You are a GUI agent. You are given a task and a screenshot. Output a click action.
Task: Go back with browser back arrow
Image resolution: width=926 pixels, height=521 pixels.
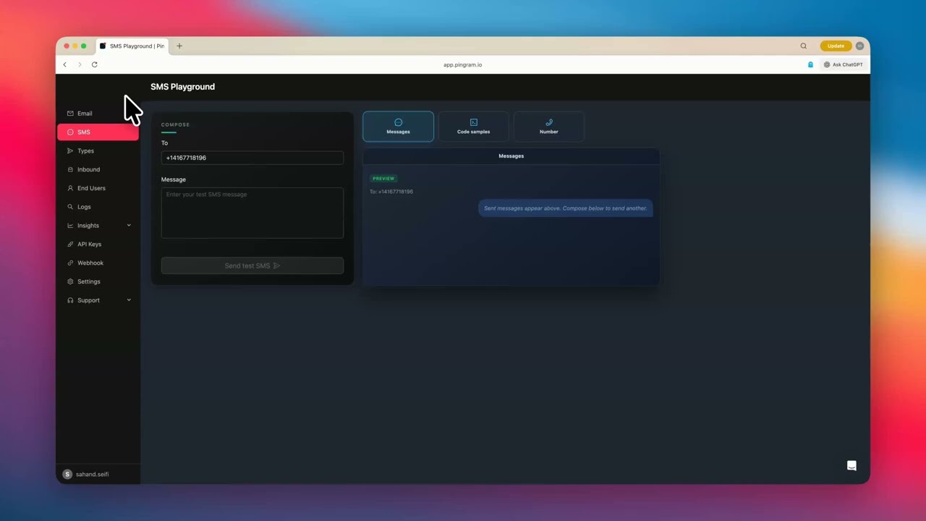pyautogui.click(x=64, y=64)
